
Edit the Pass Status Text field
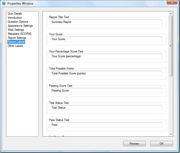tap(106, 125)
